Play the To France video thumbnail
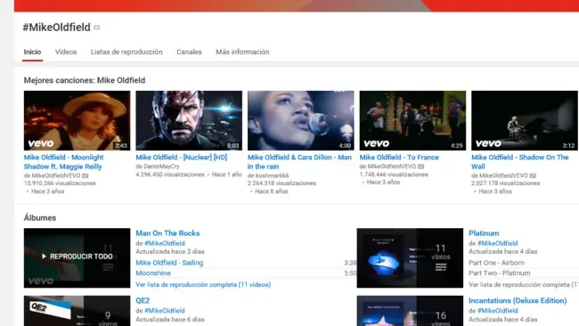 point(412,121)
